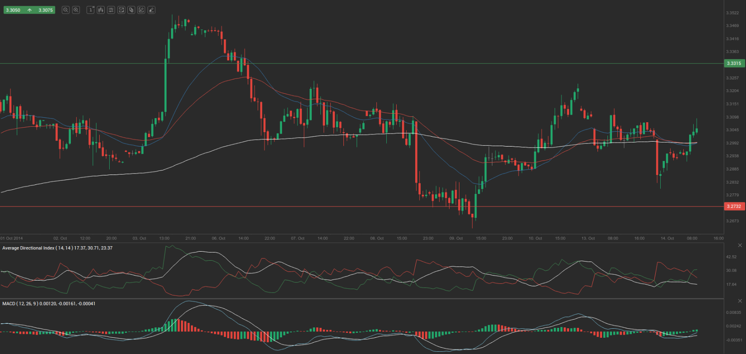Click the green bid price 3.3050

(13, 10)
